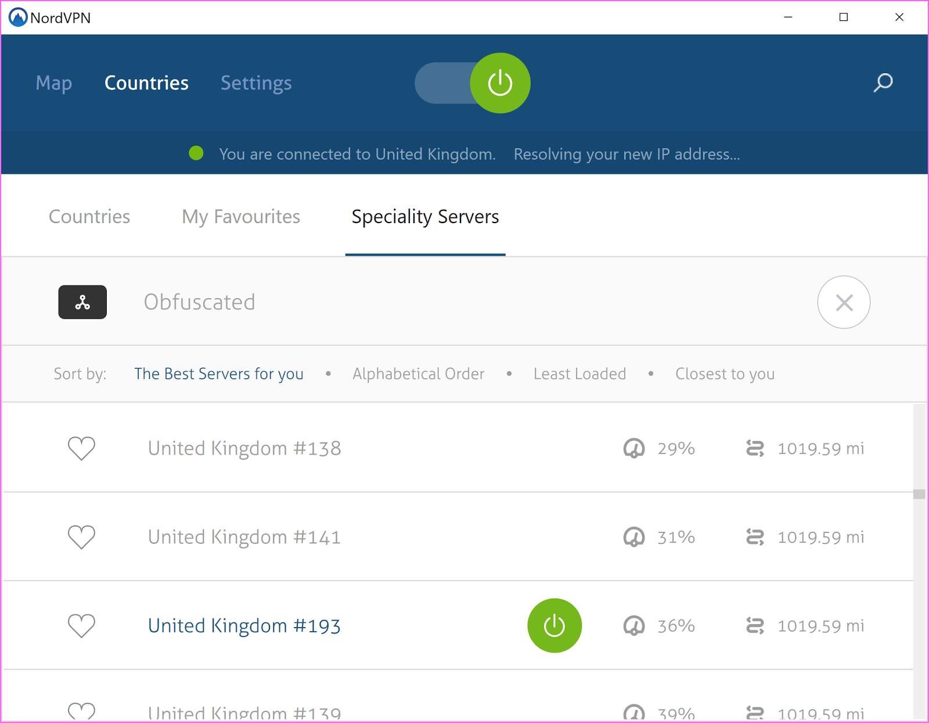This screenshot has height=723, width=929.
Task: Click distance icon for United Kingdom #193
Action: click(755, 626)
